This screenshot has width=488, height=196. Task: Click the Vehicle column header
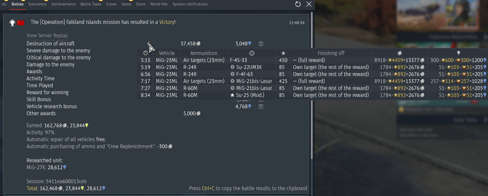pyautogui.click(x=167, y=53)
